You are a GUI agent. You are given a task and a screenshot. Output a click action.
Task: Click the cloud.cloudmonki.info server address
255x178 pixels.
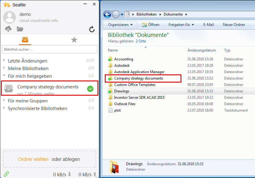click(38, 21)
